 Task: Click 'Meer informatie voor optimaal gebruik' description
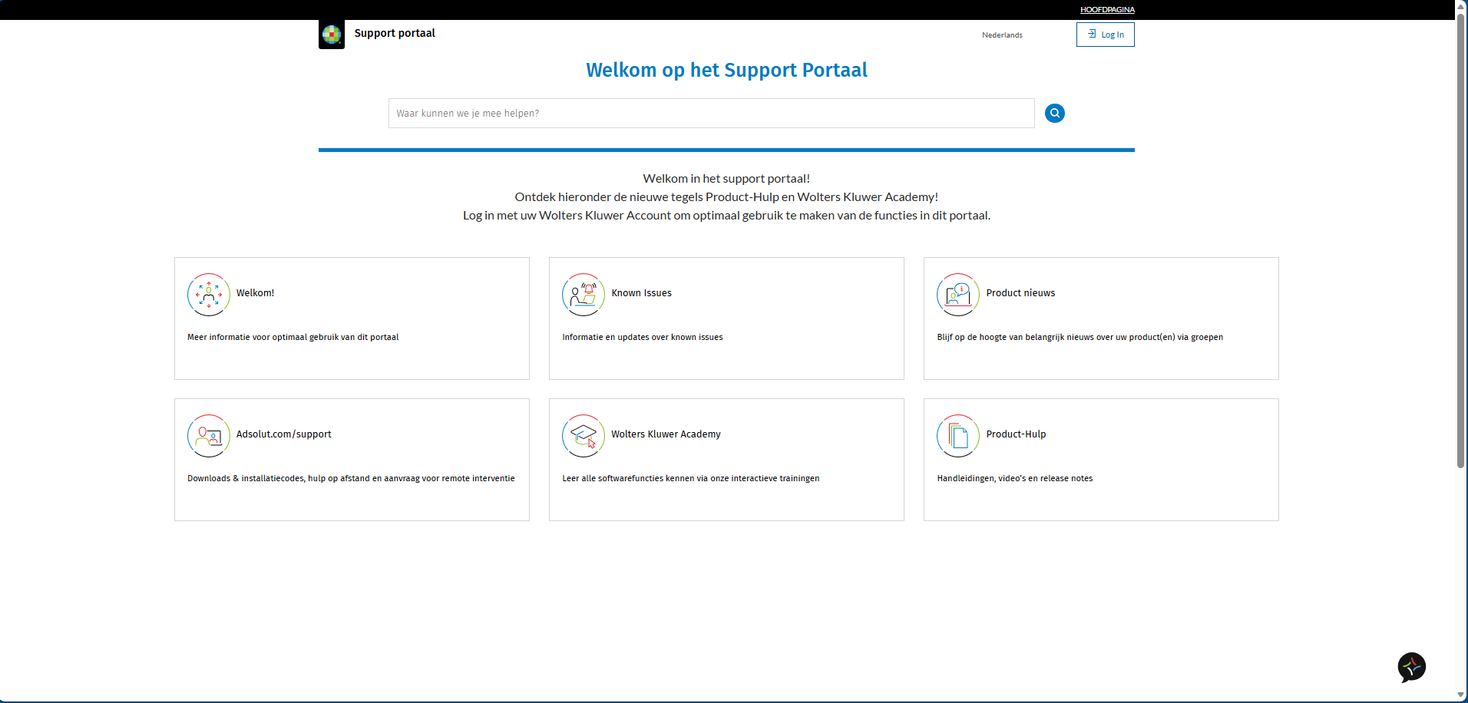[x=293, y=337]
